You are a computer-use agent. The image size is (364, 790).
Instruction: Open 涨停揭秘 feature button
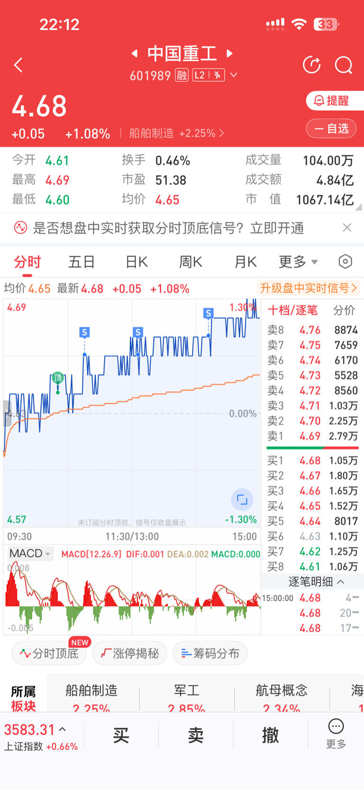click(130, 653)
